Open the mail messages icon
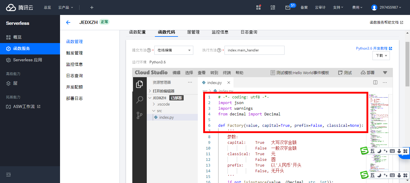Viewport: 410px width, 183px height. (x=288, y=8)
